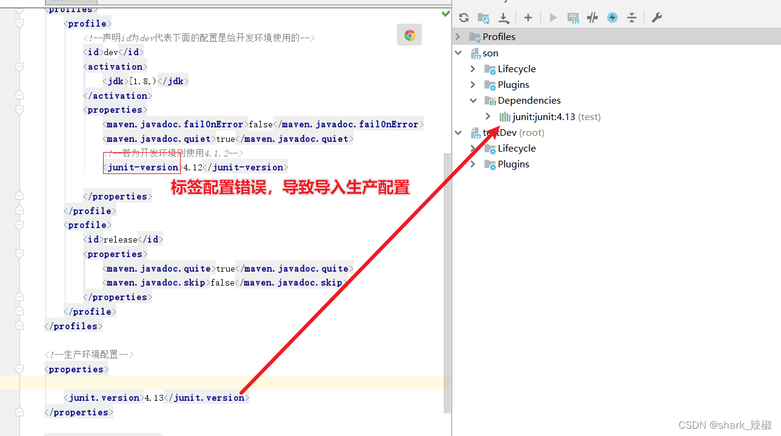Click the green inspection checkmark indicator
This screenshot has width=781, height=436.
[x=446, y=13]
